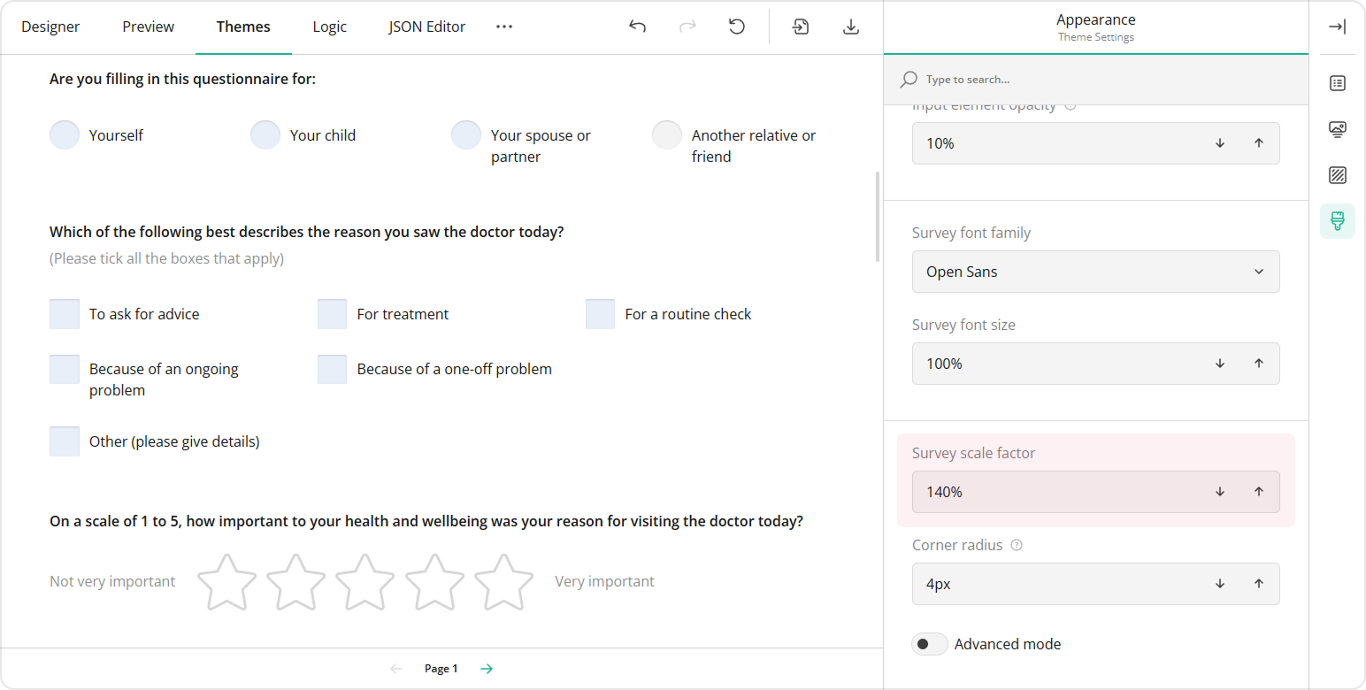Open the Survey font family dropdown
This screenshot has height=690, width=1366.
(x=1095, y=272)
